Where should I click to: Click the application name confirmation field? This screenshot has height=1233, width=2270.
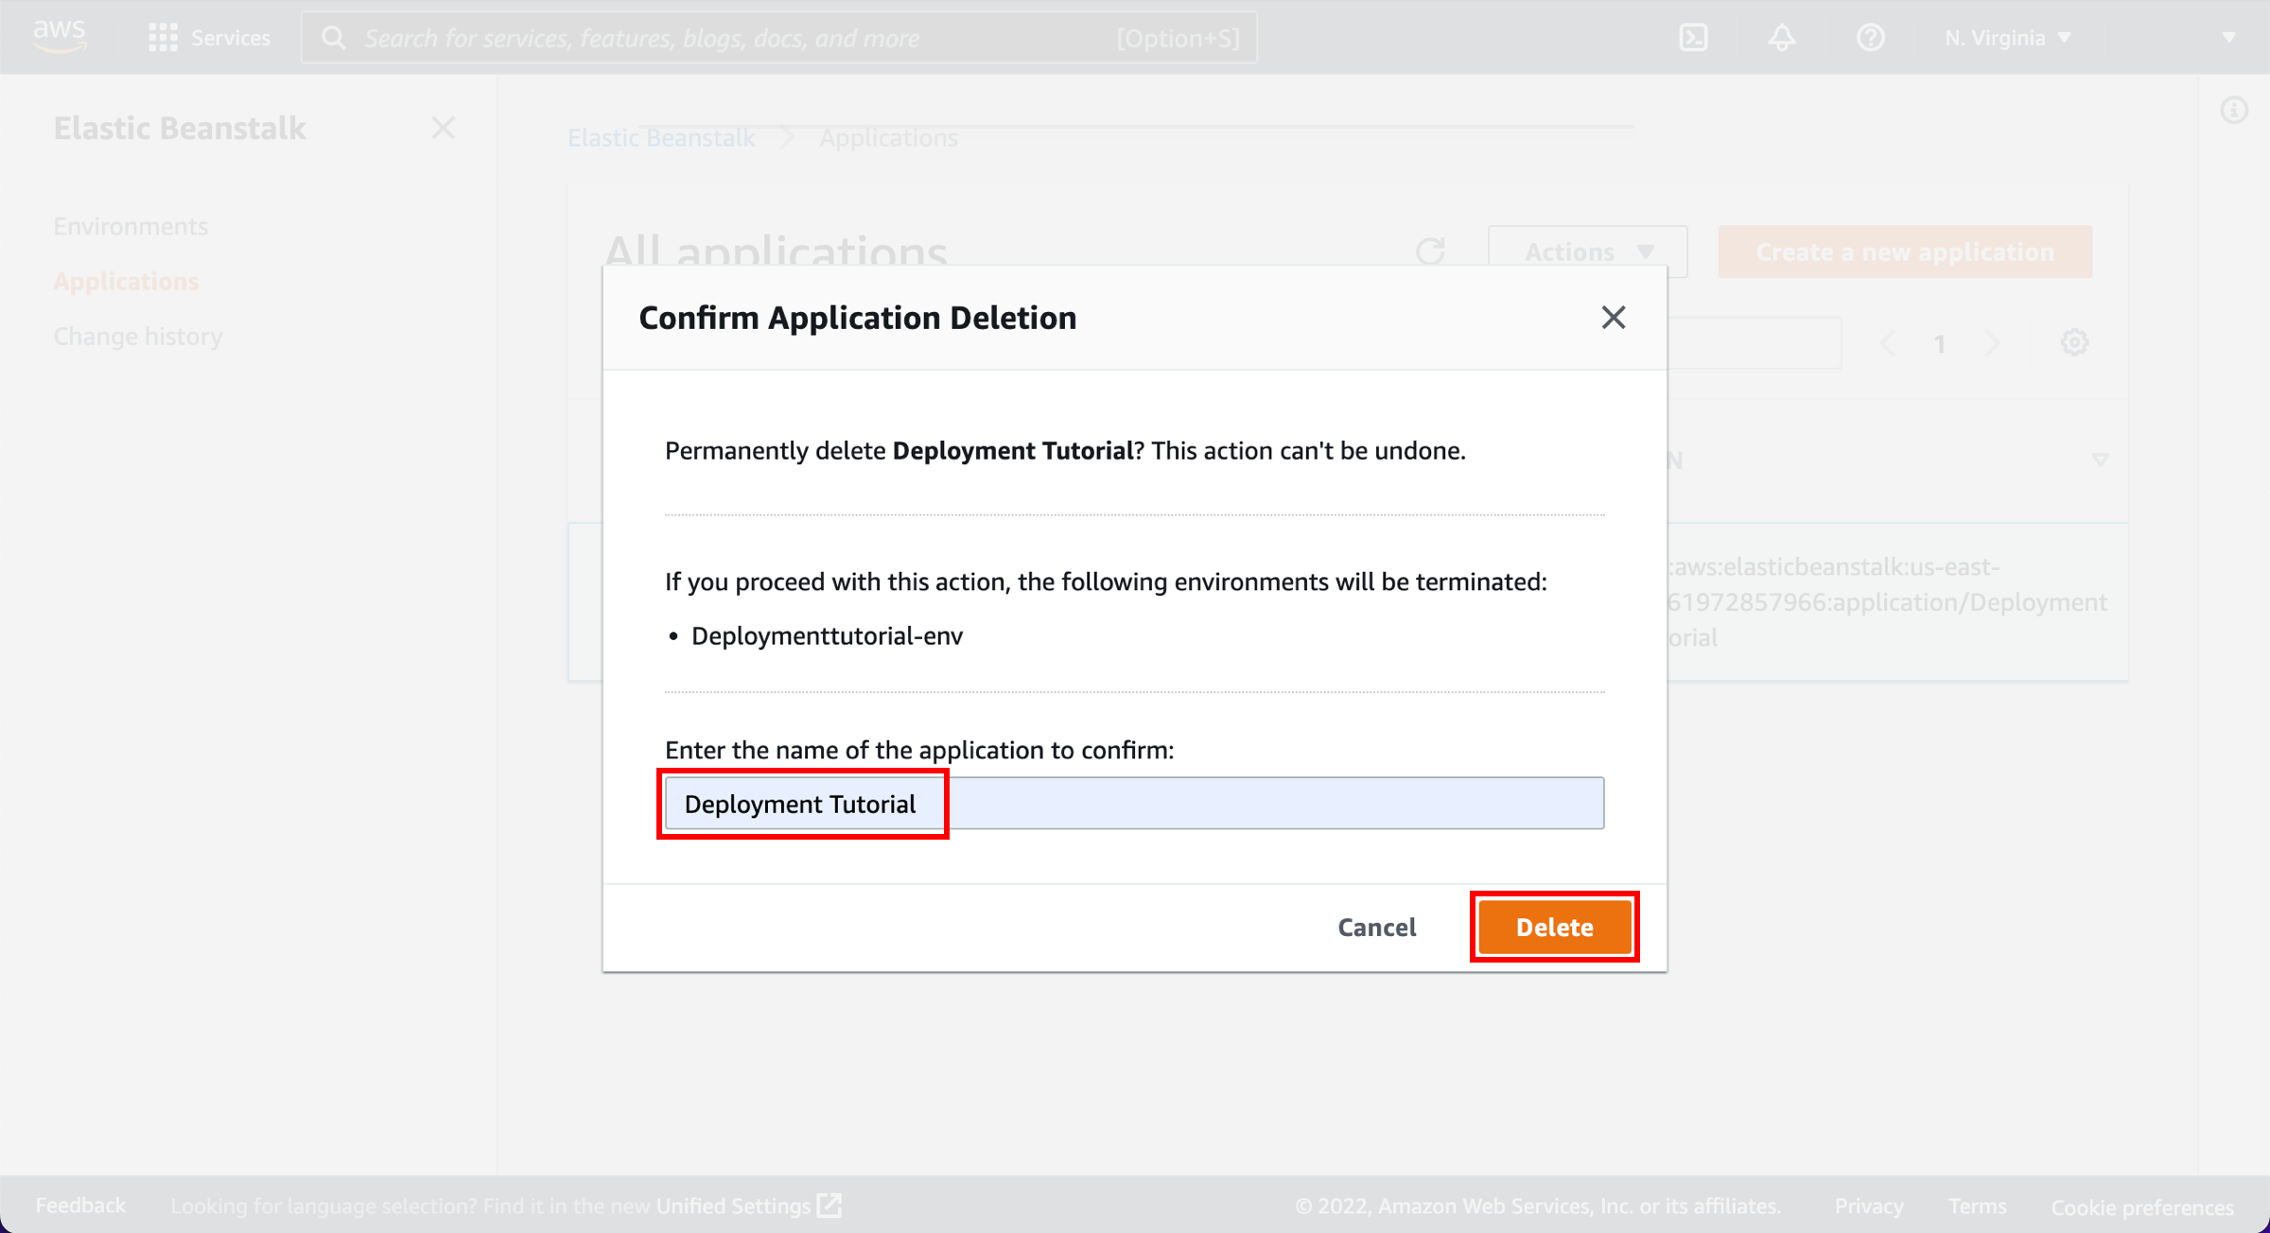1134,804
